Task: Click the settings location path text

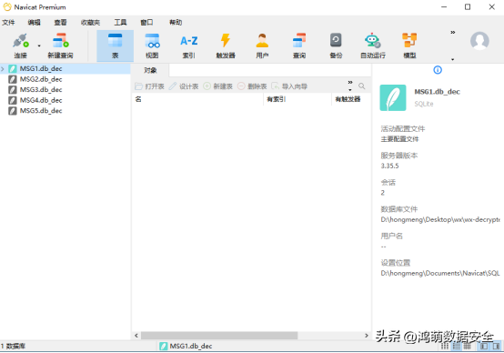Action: 440,273
